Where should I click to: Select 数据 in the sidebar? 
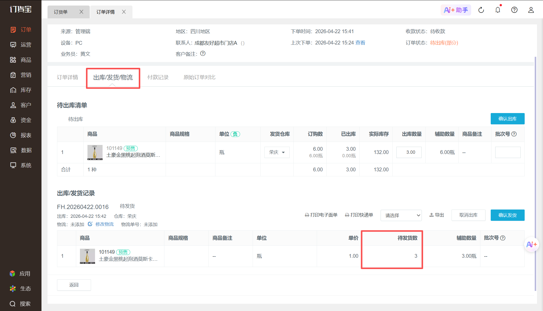tap(21, 150)
